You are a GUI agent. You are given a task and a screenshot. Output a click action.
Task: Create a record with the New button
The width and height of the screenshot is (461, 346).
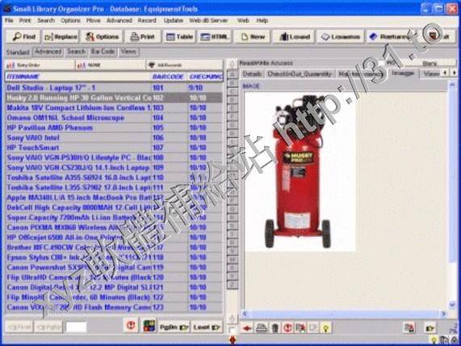pyautogui.click(x=252, y=37)
